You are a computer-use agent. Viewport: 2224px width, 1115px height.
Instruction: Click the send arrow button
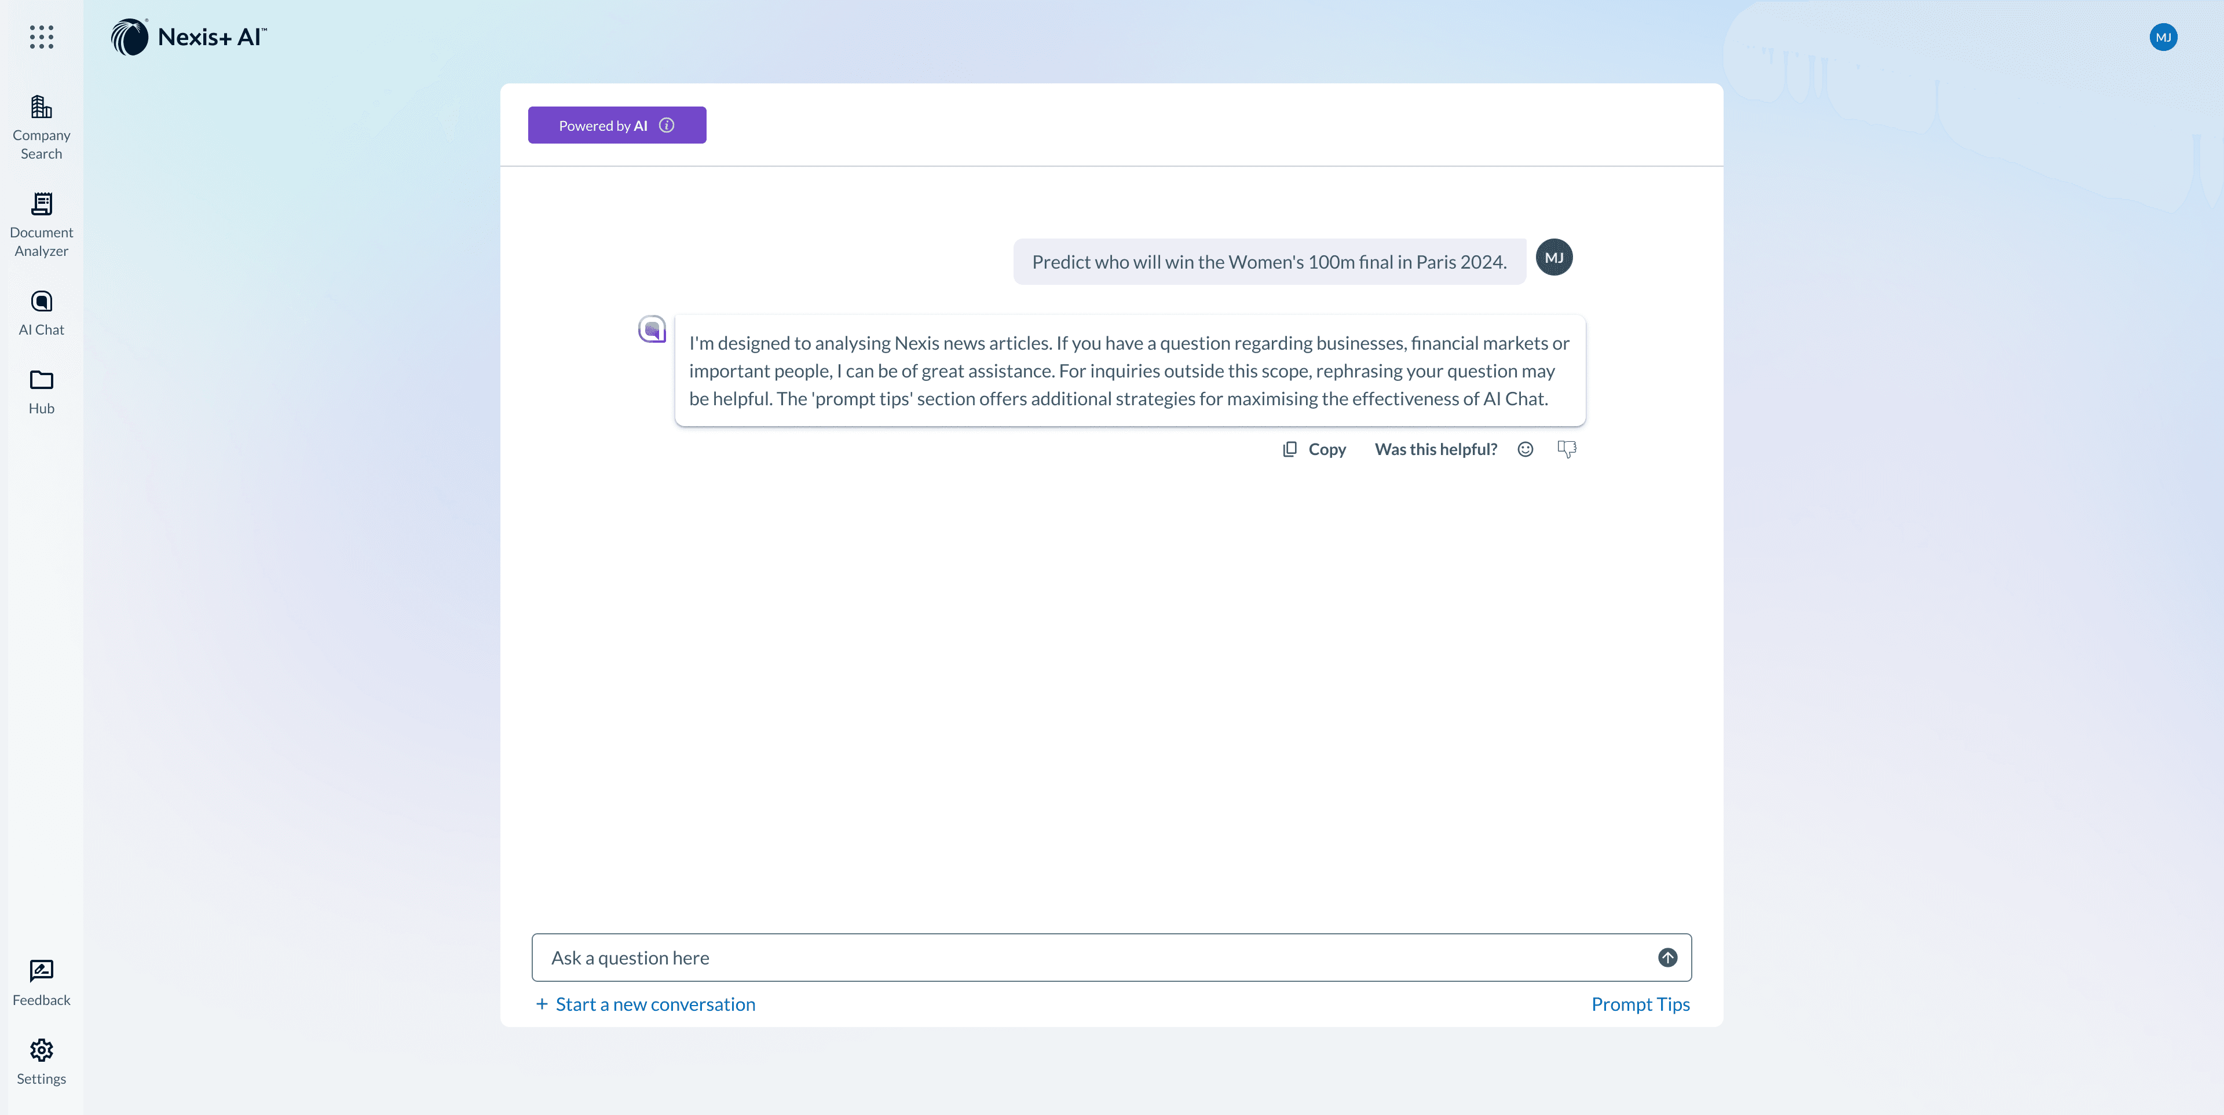point(1667,957)
